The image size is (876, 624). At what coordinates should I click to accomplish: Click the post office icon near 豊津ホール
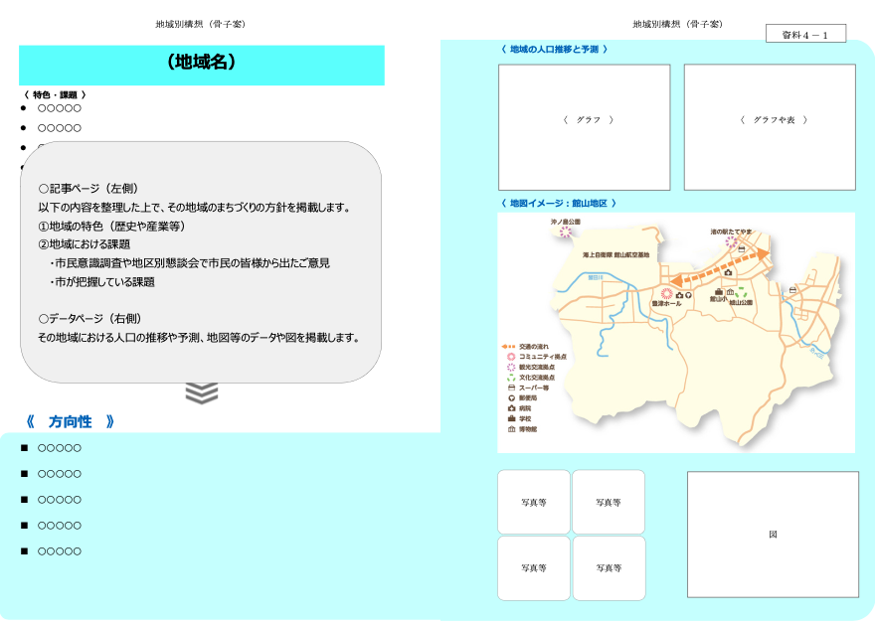pyautogui.click(x=688, y=295)
